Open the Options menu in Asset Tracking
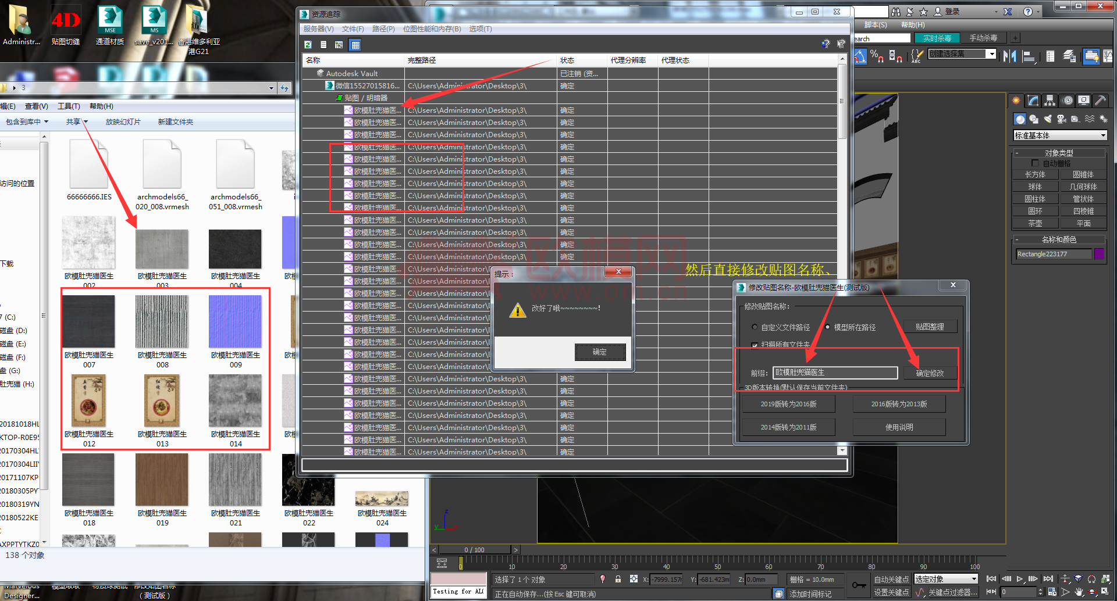Screen dimensions: 1117x601 coord(481,29)
